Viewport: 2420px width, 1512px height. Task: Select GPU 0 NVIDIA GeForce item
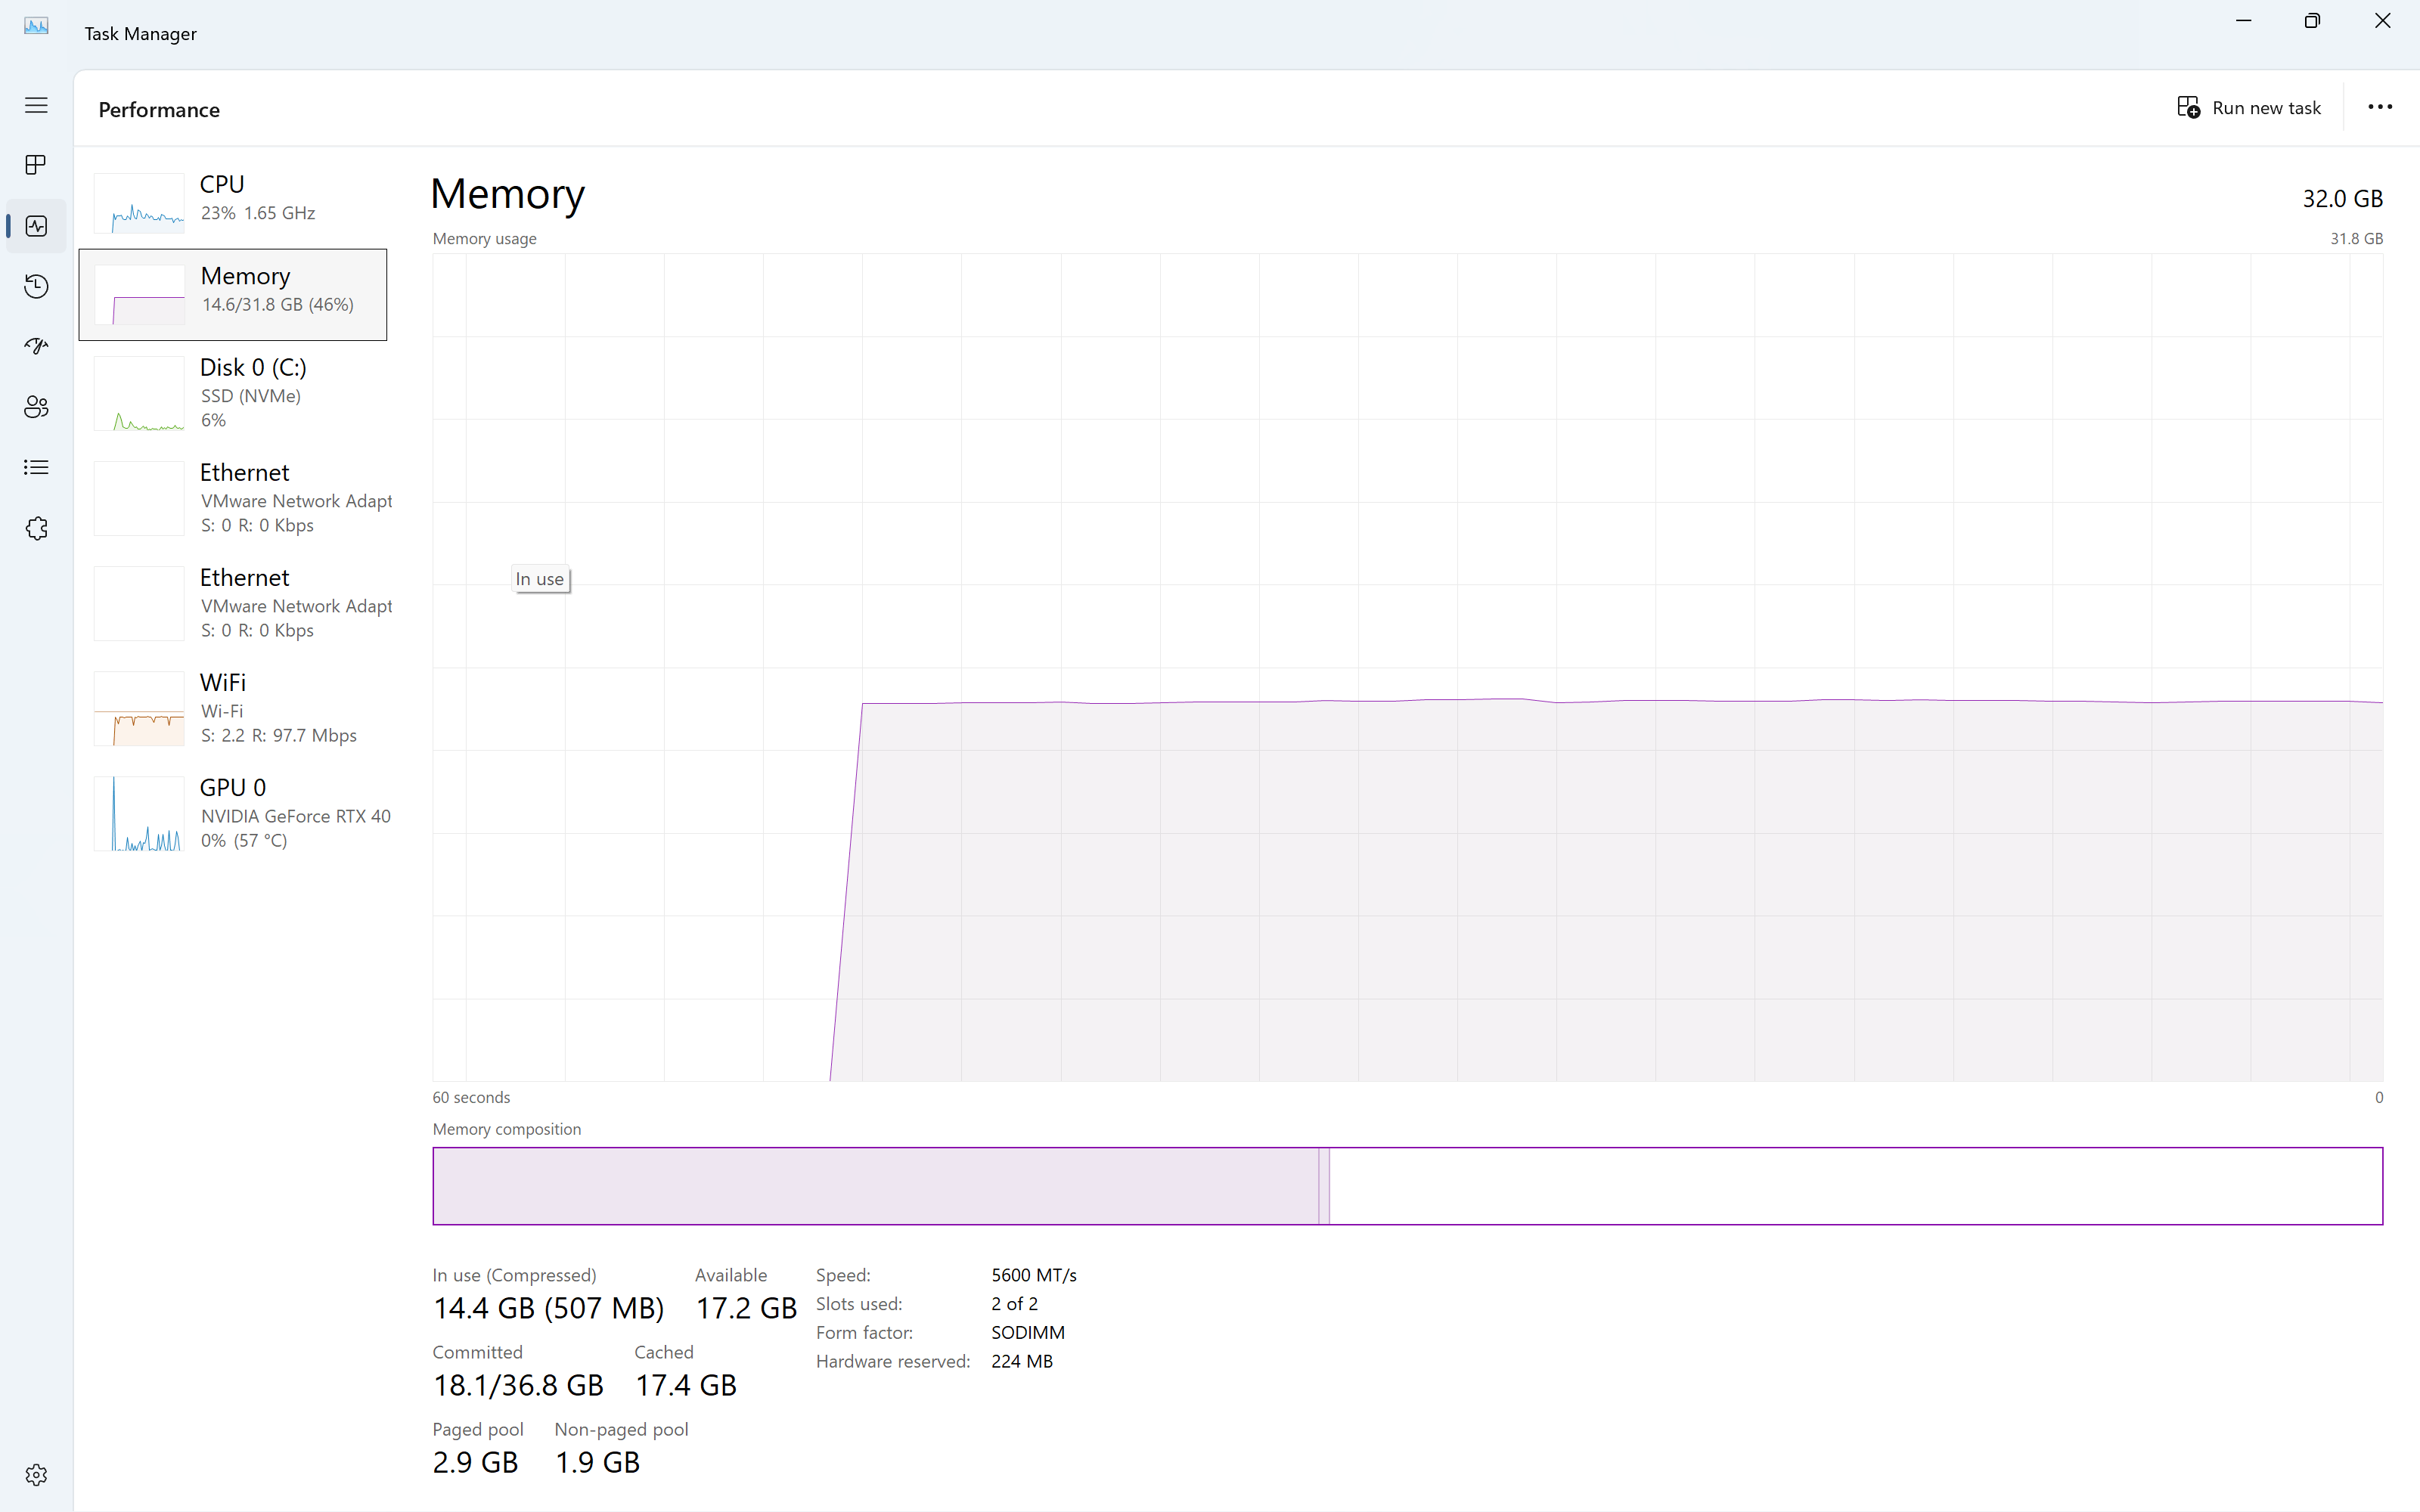240,813
